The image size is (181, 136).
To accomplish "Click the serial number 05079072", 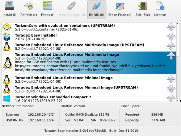I will 108,120.
